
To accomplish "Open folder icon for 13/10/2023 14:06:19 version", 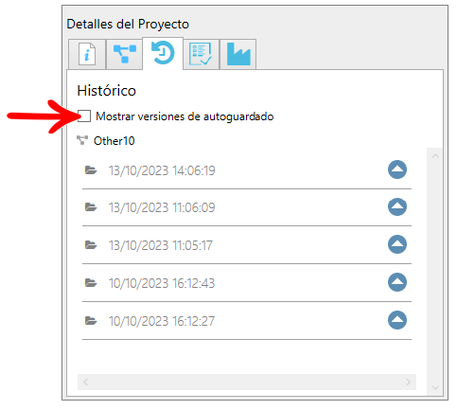I will (91, 170).
